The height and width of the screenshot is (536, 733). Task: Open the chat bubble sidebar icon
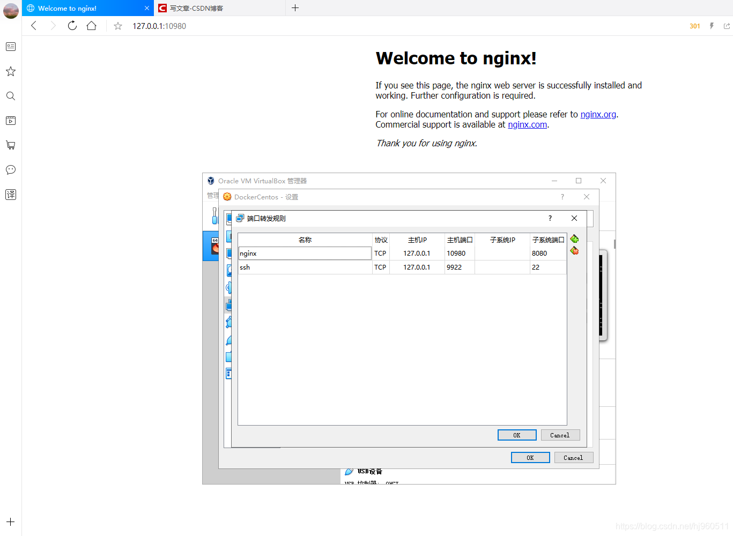pyautogui.click(x=11, y=170)
